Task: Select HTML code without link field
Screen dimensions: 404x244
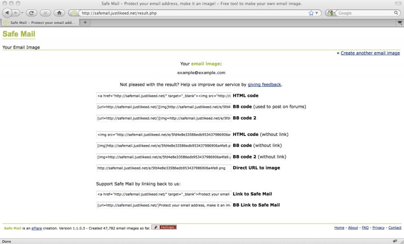Action: coord(164,134)
